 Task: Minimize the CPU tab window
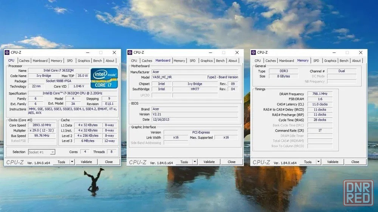(88, 53)
